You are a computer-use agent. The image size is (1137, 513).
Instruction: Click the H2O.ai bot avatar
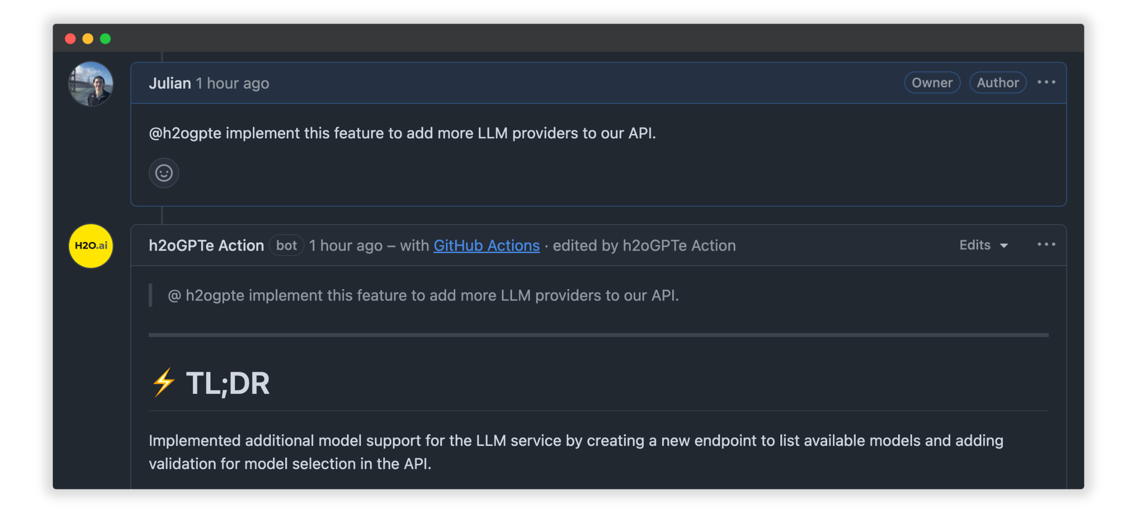(90, 245)
